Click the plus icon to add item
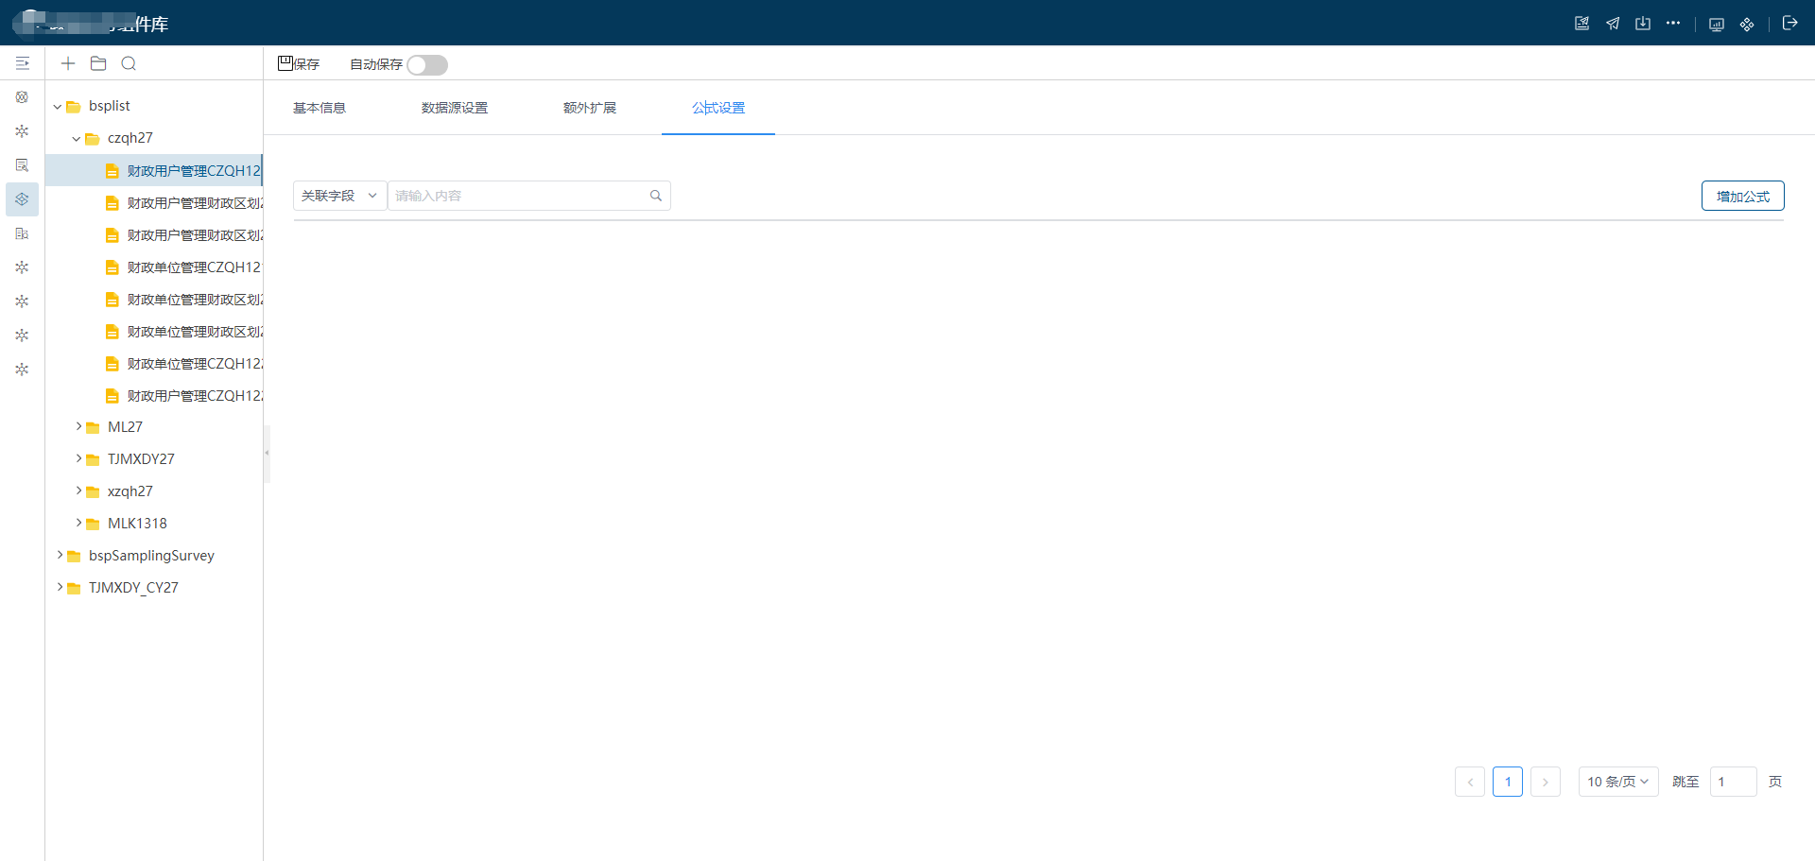 (68, 63)
